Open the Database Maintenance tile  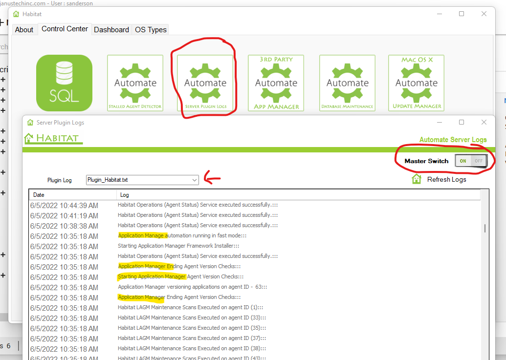tap(347, 83)
